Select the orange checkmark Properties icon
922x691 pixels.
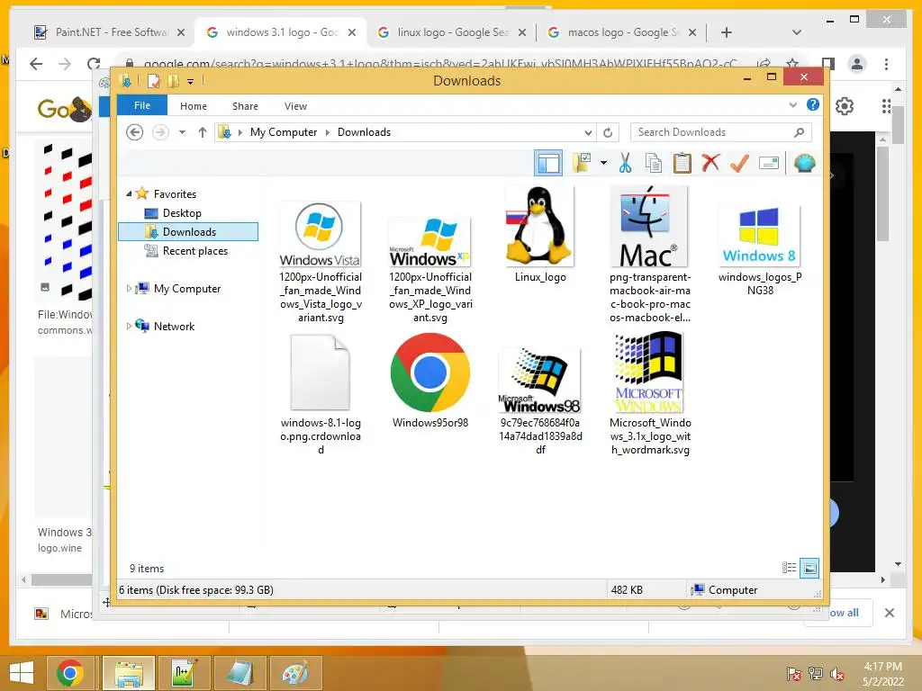[x=739, y=163]
